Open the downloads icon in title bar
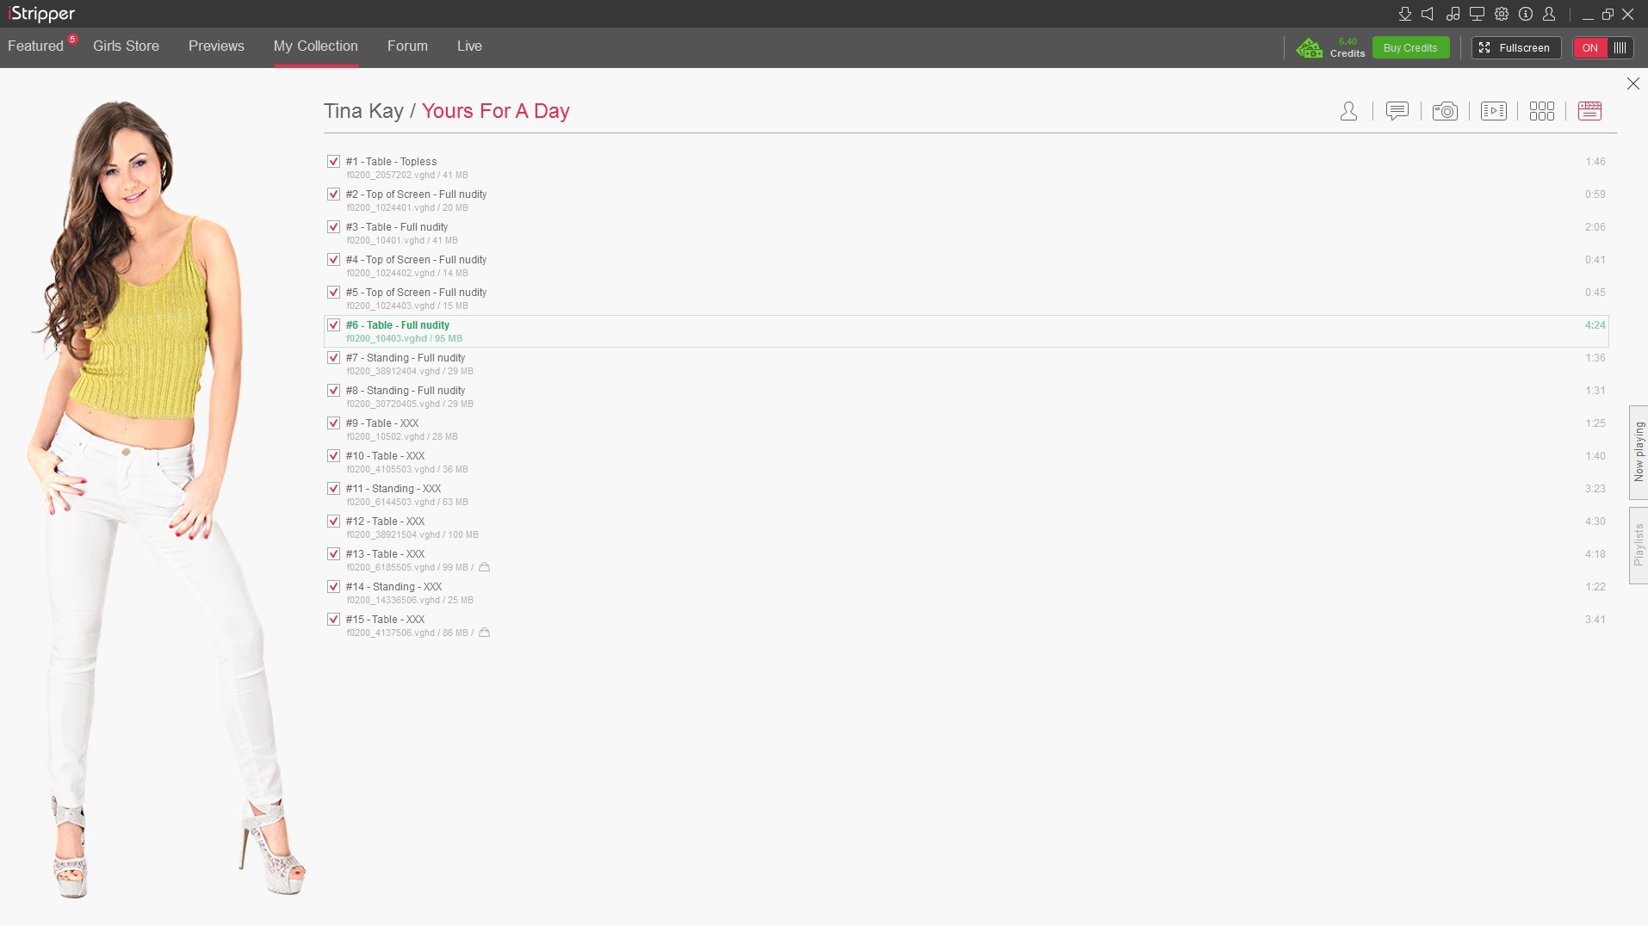1648x926 pixels. click(x=1404, y=14)
